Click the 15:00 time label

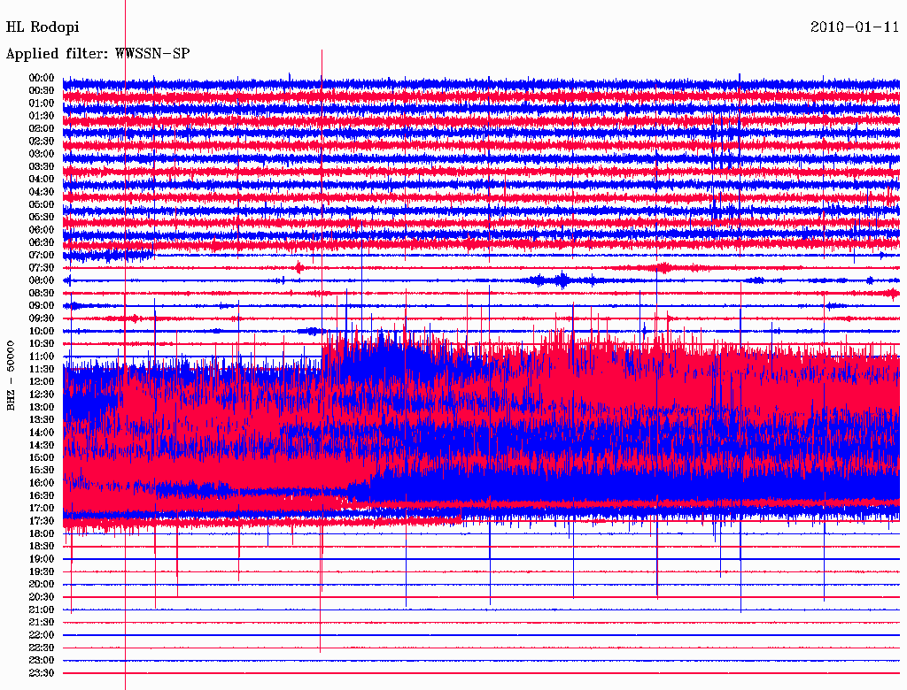click(x=42, y=457)
